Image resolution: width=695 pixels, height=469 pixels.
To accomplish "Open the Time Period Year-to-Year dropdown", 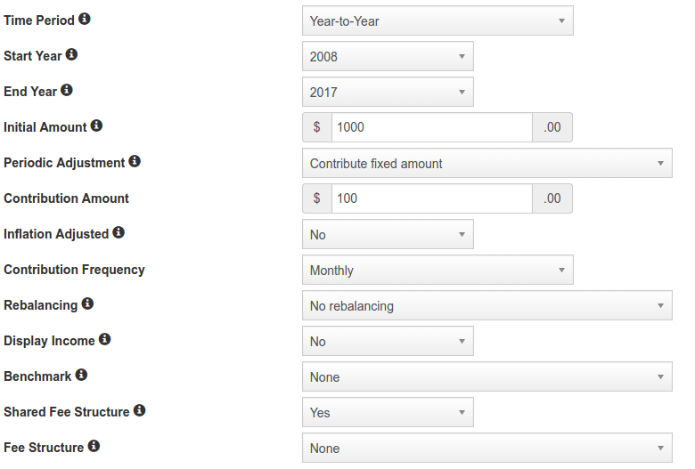I will [437, 20].
